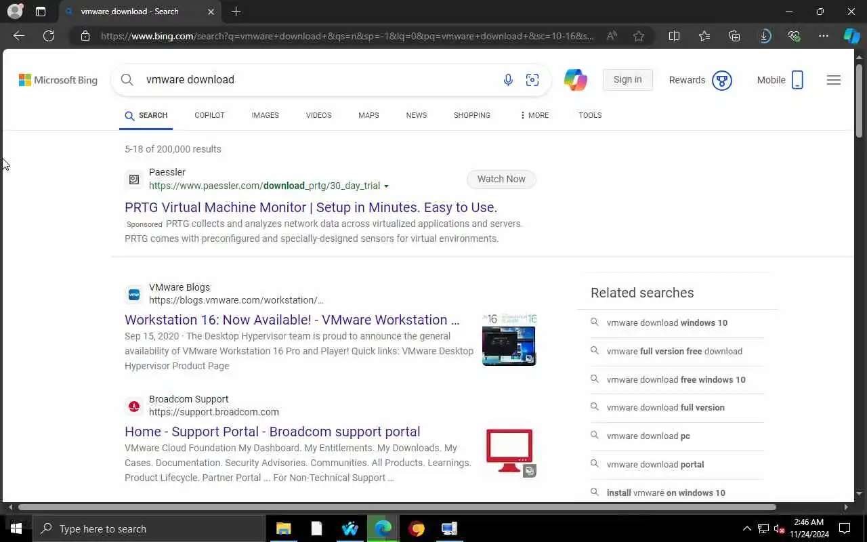
Task: Open PRTG Virtual Machine Monitor link
Action: [311, 207]
